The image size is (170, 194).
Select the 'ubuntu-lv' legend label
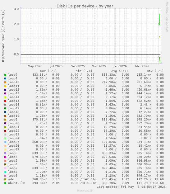[x=16, y=183]
